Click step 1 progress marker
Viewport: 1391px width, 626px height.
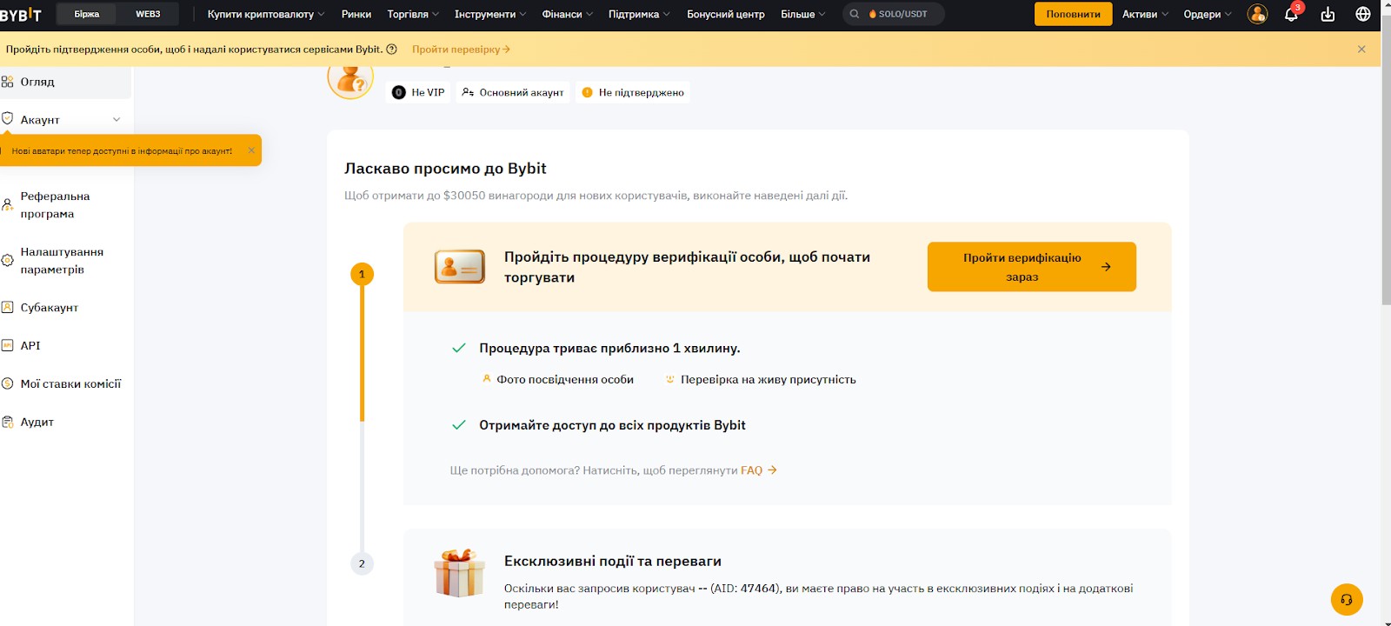coord(362,274)
